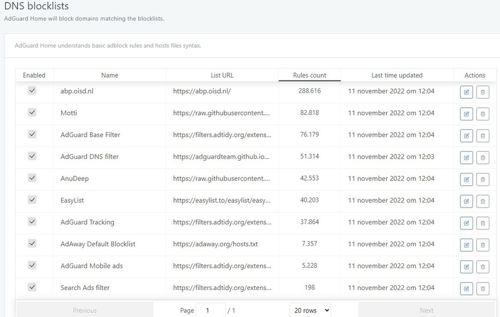Edit the AdGuard Mobile ads list
Image resolution: width=500 pixels, height=317 pixels.
tap(466, 267)
